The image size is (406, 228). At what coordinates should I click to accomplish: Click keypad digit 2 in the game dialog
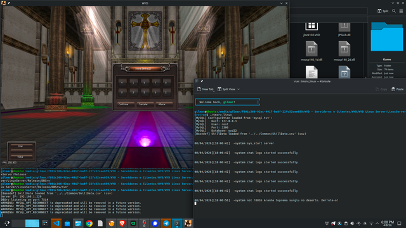pos(167,92)
